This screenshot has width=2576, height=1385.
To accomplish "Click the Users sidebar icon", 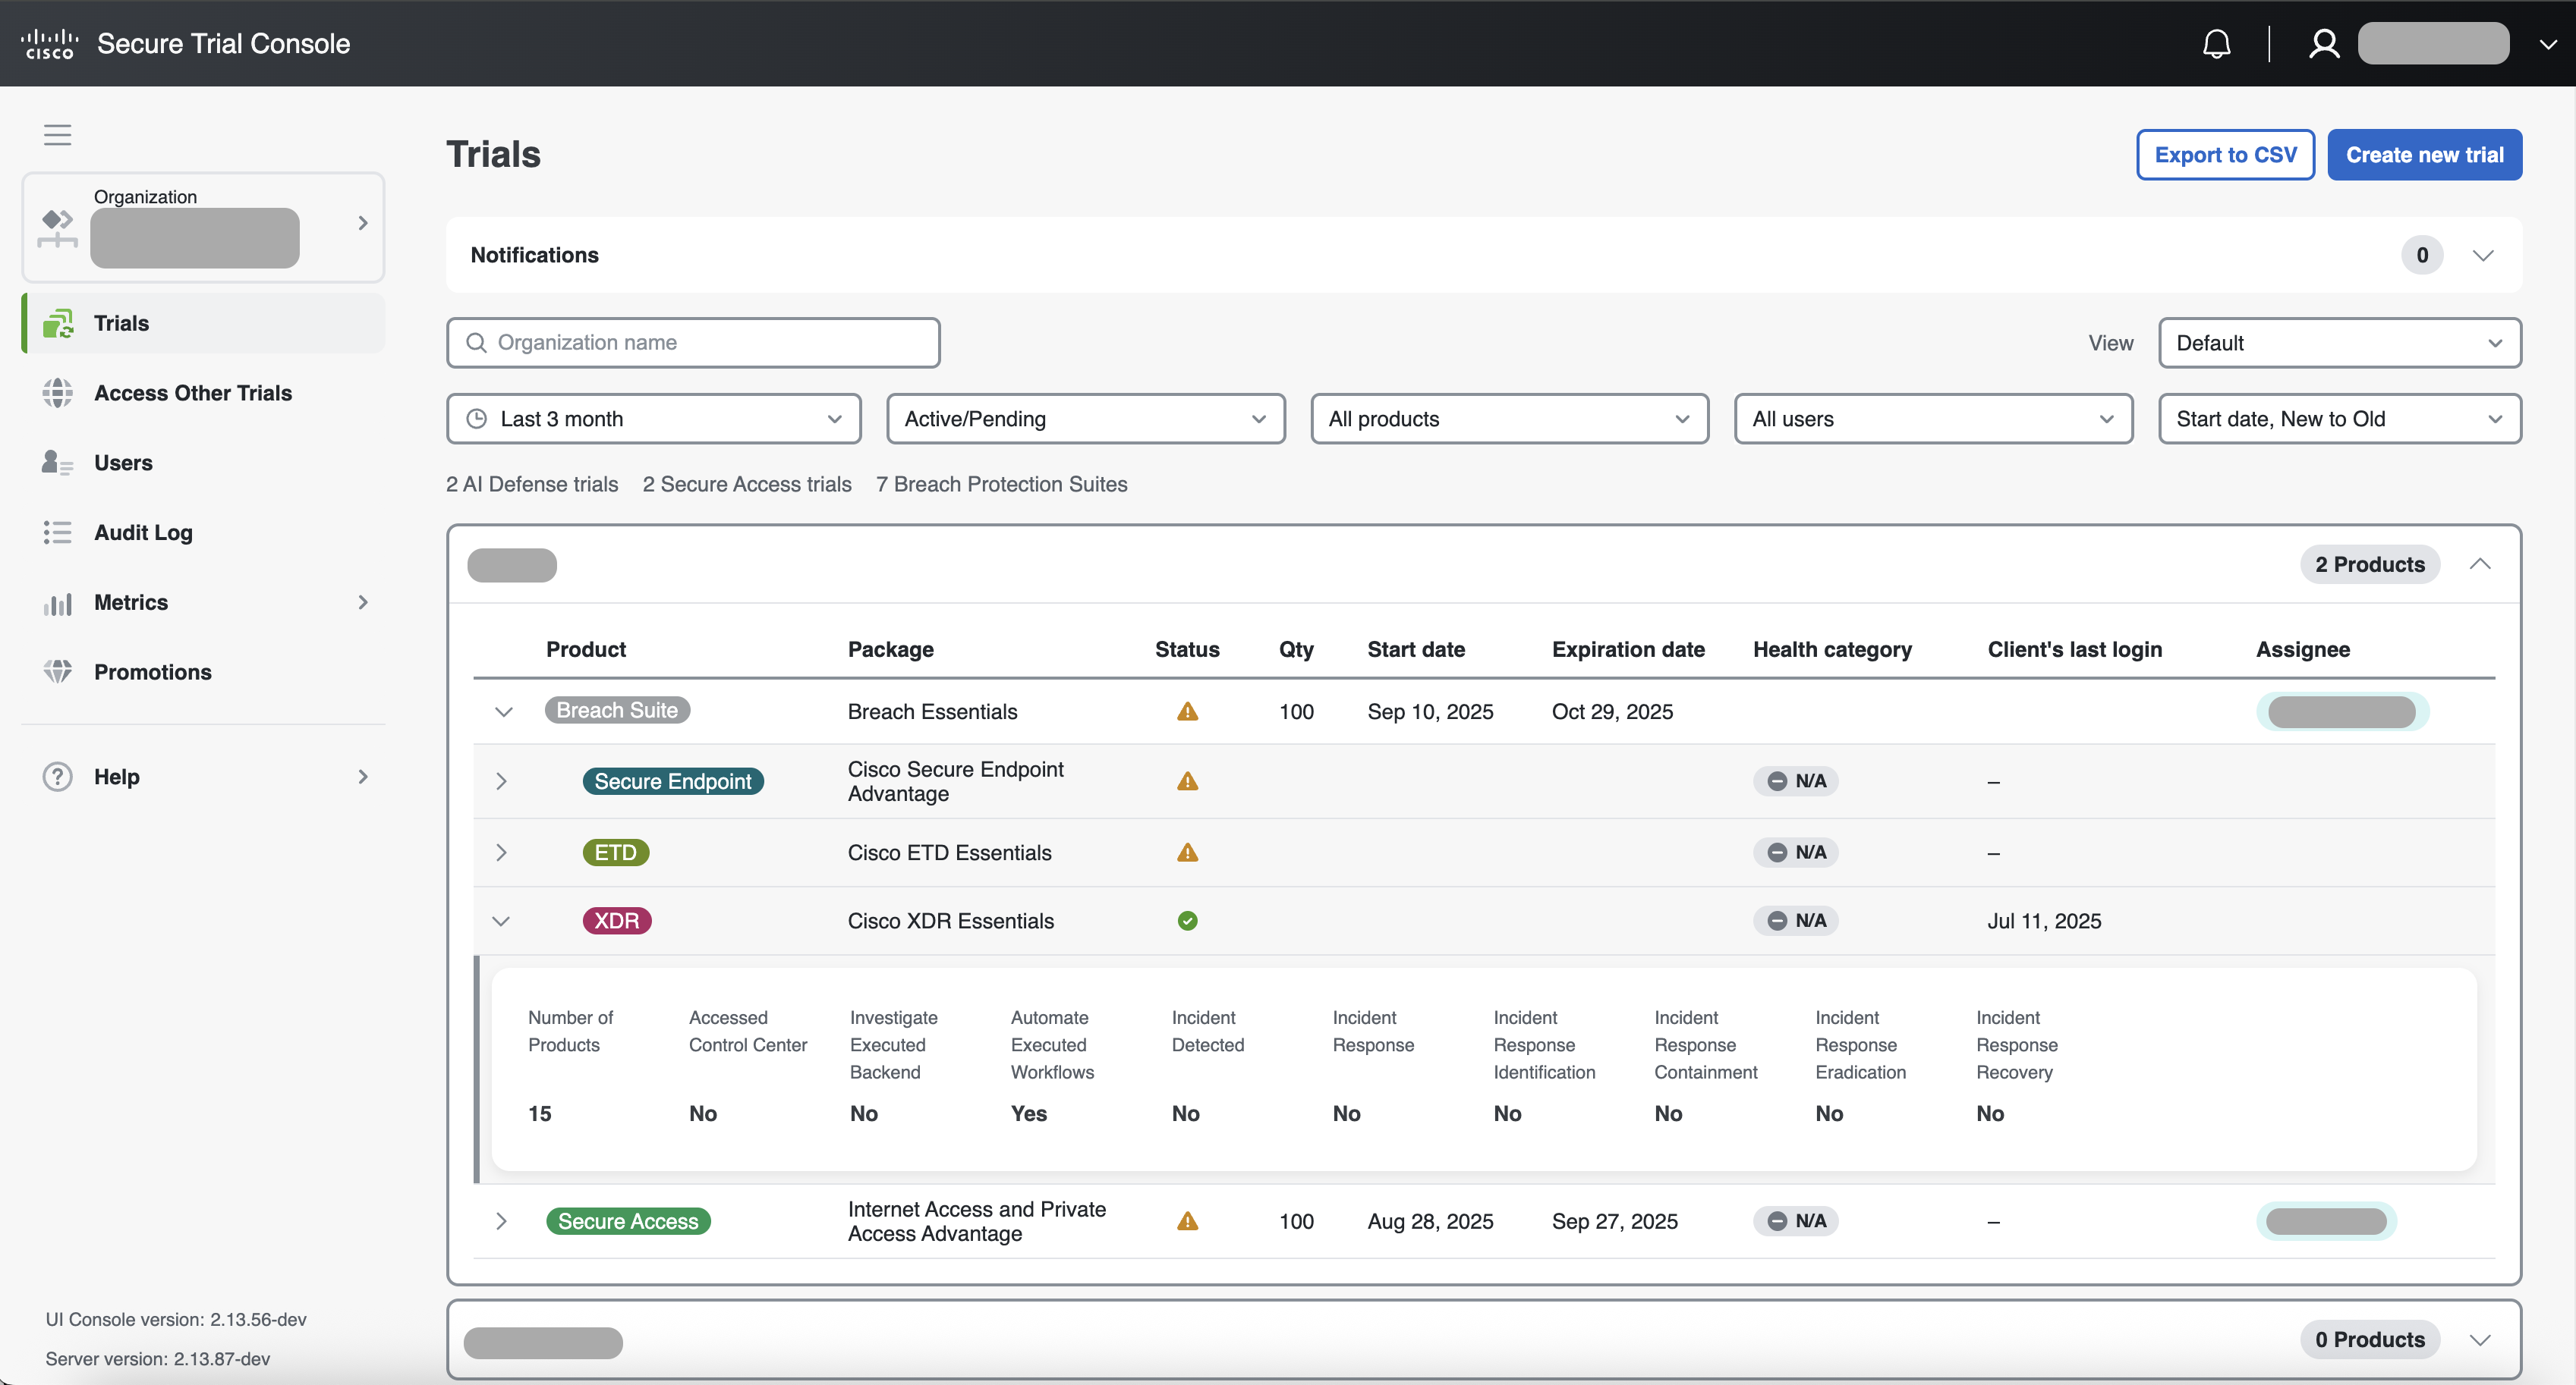I will [57, 463].
